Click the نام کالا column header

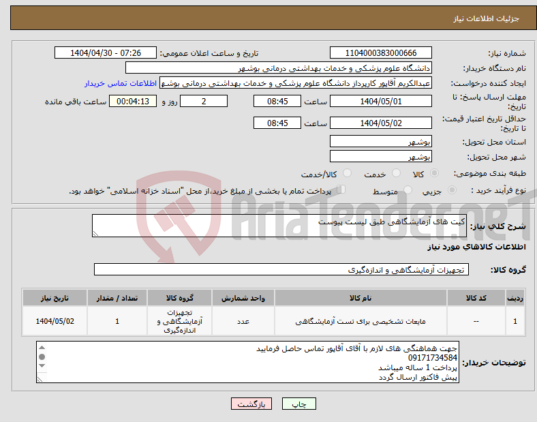[360, 298]
